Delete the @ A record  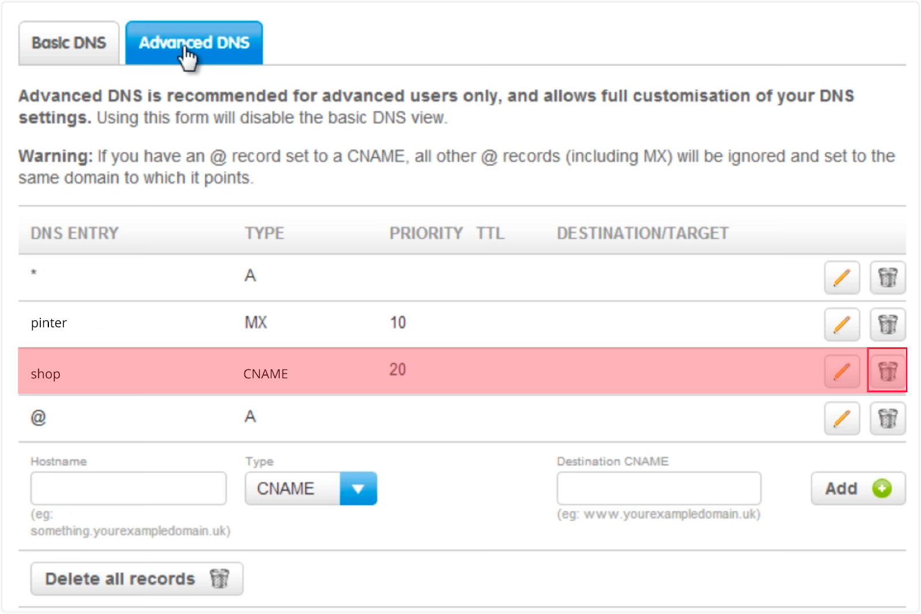(x=888, y=418)
